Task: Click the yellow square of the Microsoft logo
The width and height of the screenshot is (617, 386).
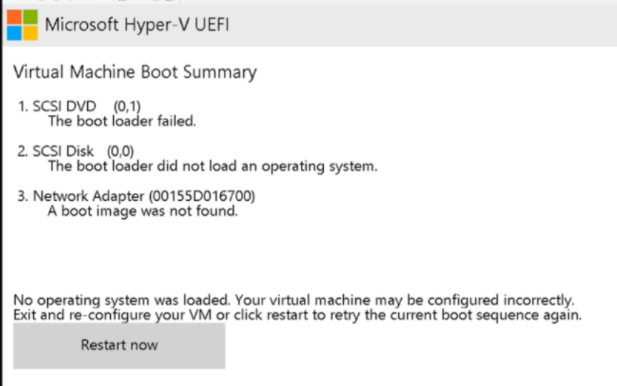Action: [x=30, y=32]
